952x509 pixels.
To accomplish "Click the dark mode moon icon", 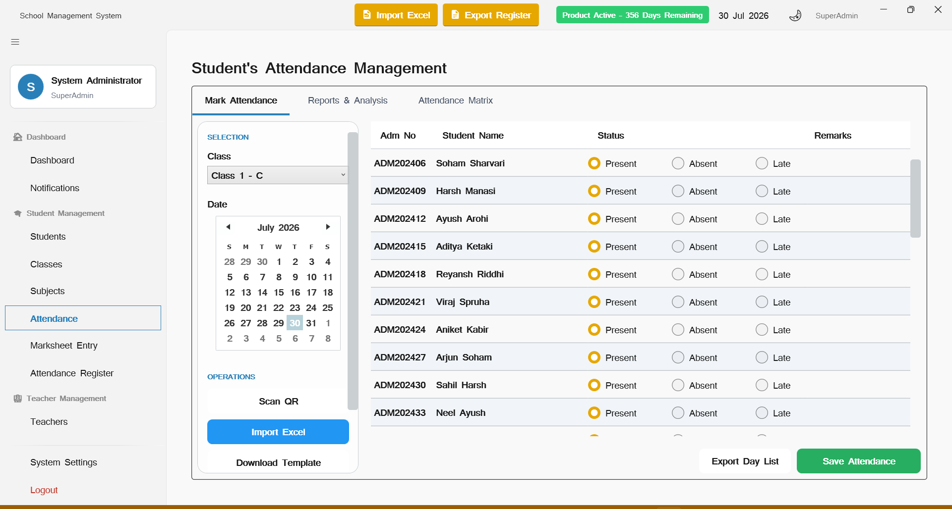I will click(795, 15).
